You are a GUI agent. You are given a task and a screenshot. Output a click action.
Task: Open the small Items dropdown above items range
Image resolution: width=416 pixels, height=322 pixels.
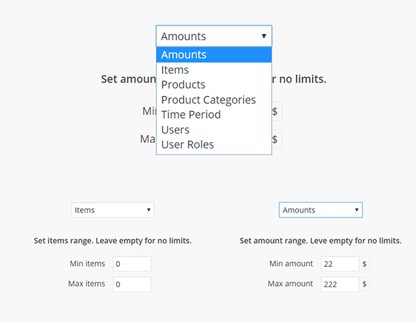(x=113, y=210)
